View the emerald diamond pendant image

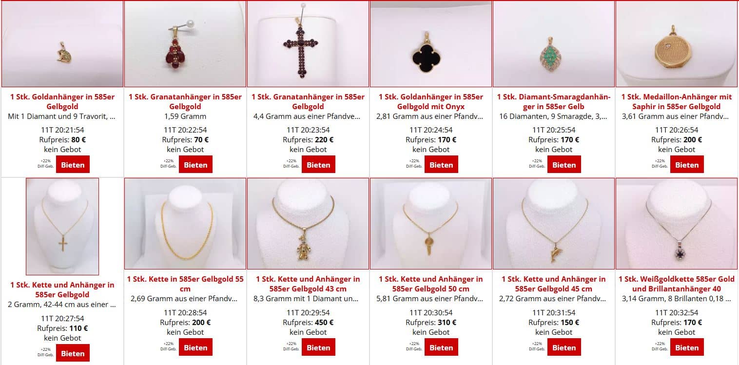(554, 44)
